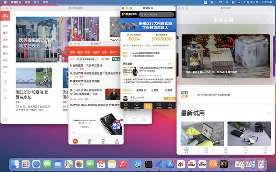The image size is (276, 172).
Task: Open the 窗口 menu in the menu bar
Action: pos(37,2)
